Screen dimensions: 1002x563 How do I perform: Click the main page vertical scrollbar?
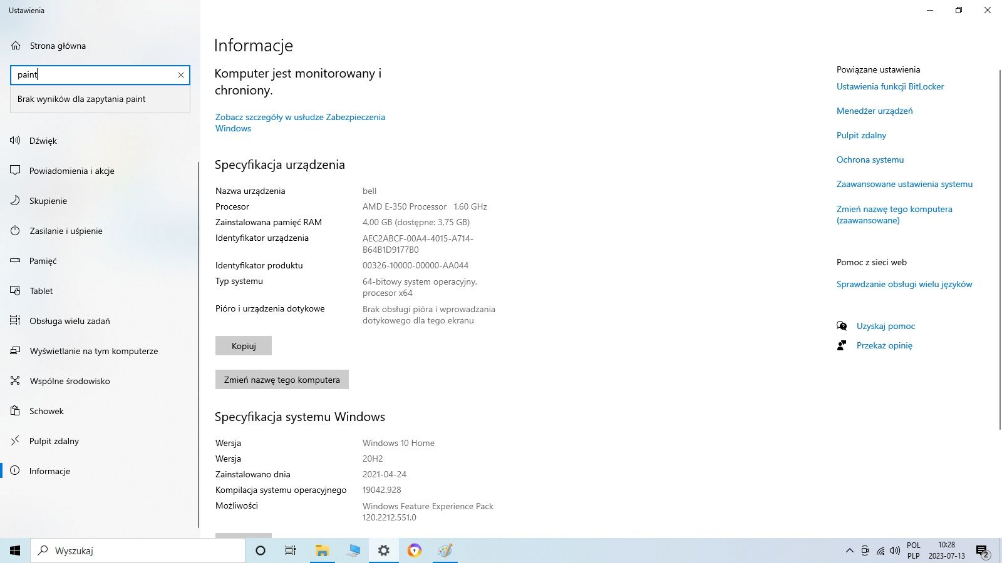[999, 250]
